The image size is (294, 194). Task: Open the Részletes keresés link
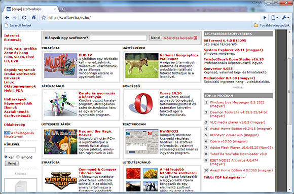pyautogui.click(x=178, y=38)
